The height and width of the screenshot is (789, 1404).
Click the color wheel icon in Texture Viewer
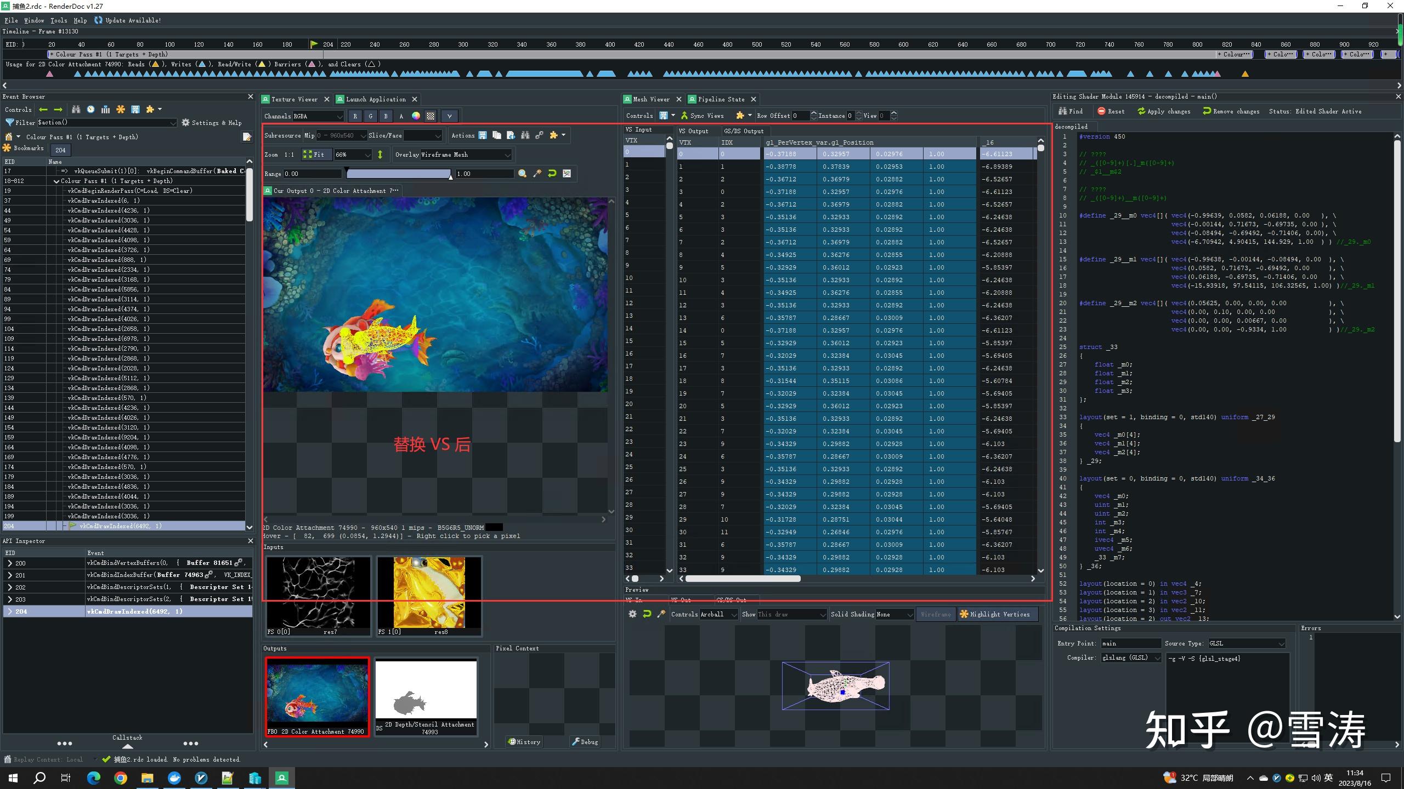tap(416, 116)
